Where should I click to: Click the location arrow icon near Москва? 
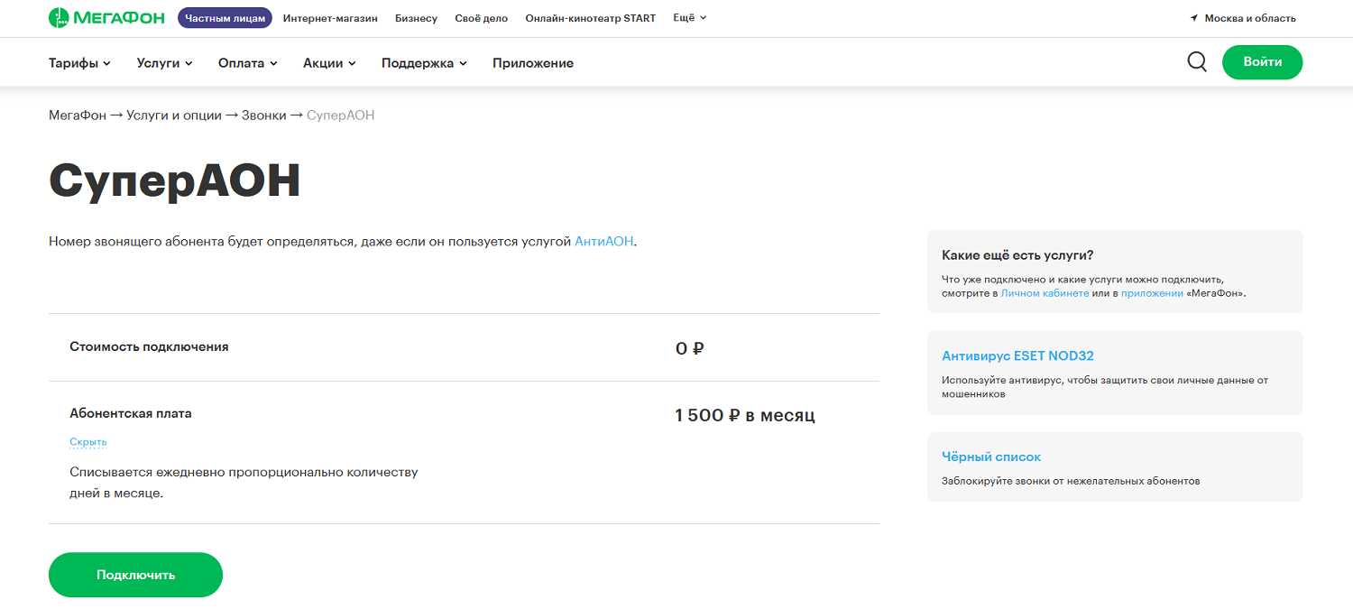1194,18
